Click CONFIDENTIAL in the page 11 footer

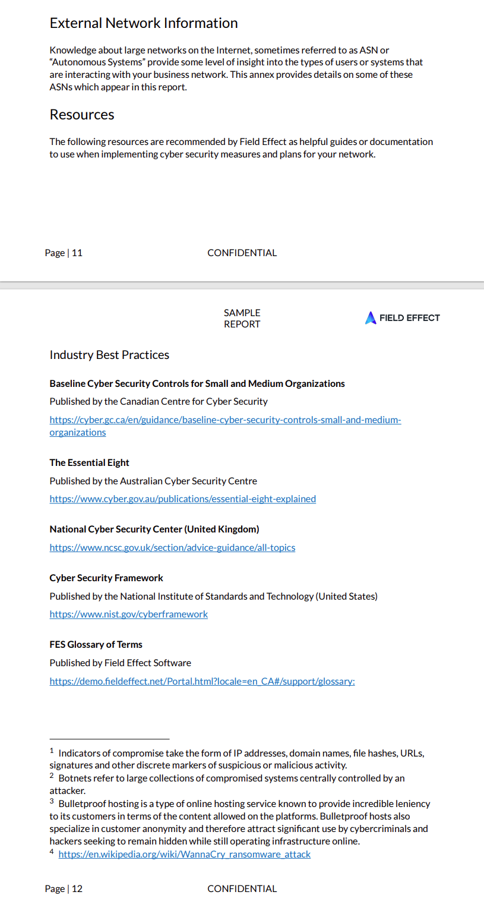tap(242, 253)
